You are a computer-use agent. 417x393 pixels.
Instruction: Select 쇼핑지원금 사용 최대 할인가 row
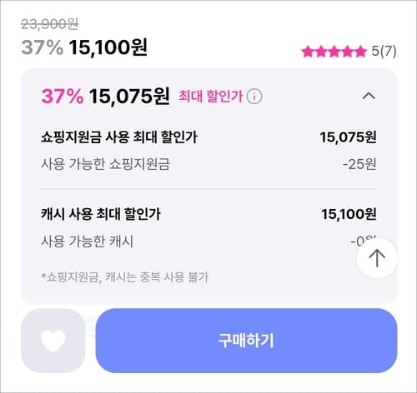208,137
